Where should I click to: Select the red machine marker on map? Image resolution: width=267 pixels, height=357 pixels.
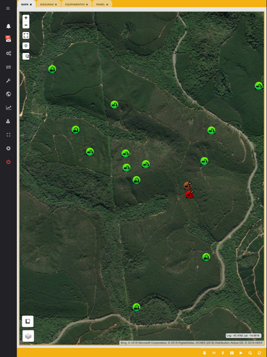190,194
